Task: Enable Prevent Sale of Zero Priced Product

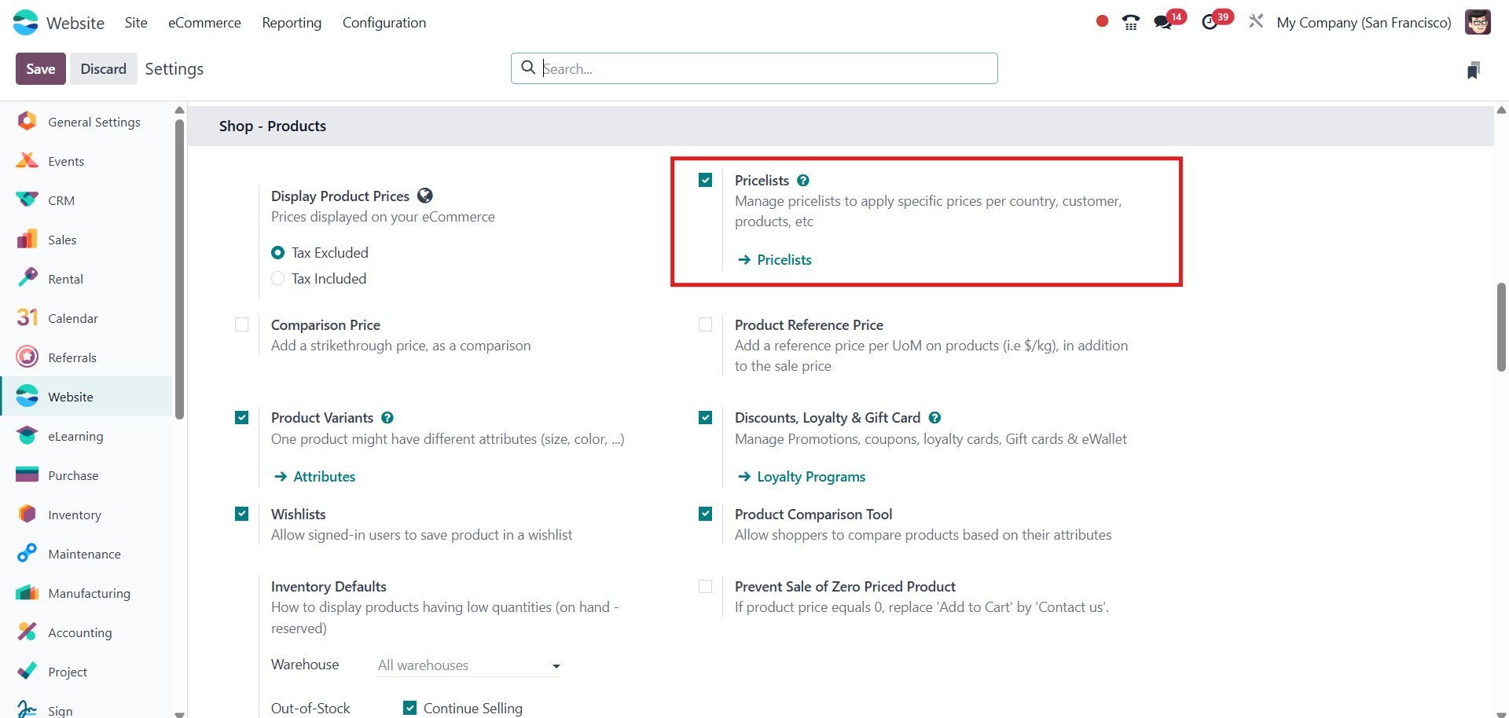Action: click(x=706, y=587)
